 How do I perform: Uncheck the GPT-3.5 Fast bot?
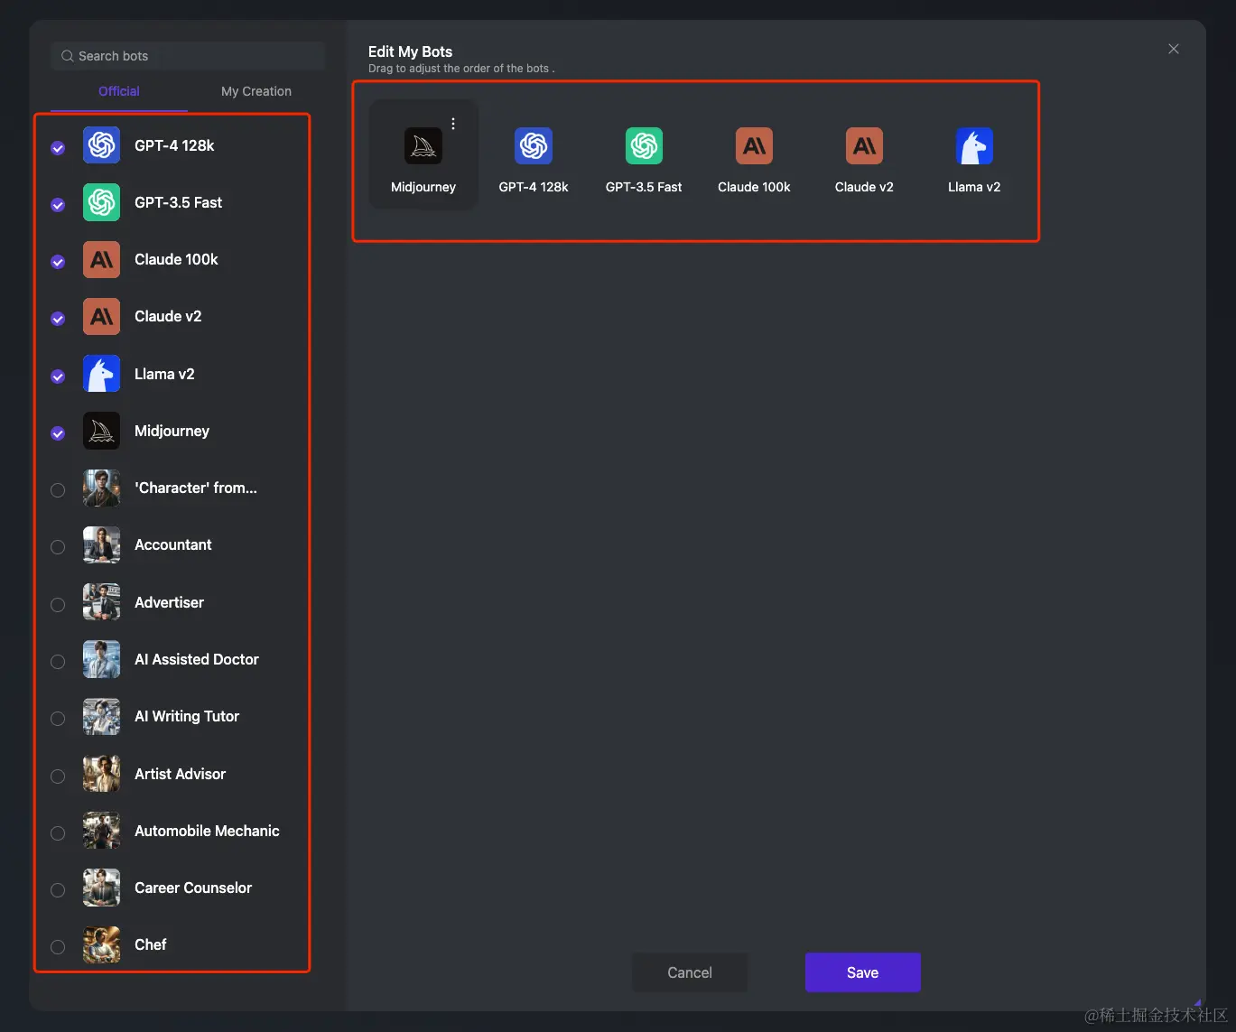(58, 205)
